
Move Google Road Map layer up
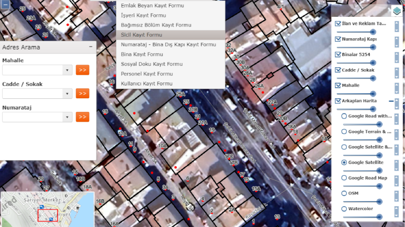(397, 178)
